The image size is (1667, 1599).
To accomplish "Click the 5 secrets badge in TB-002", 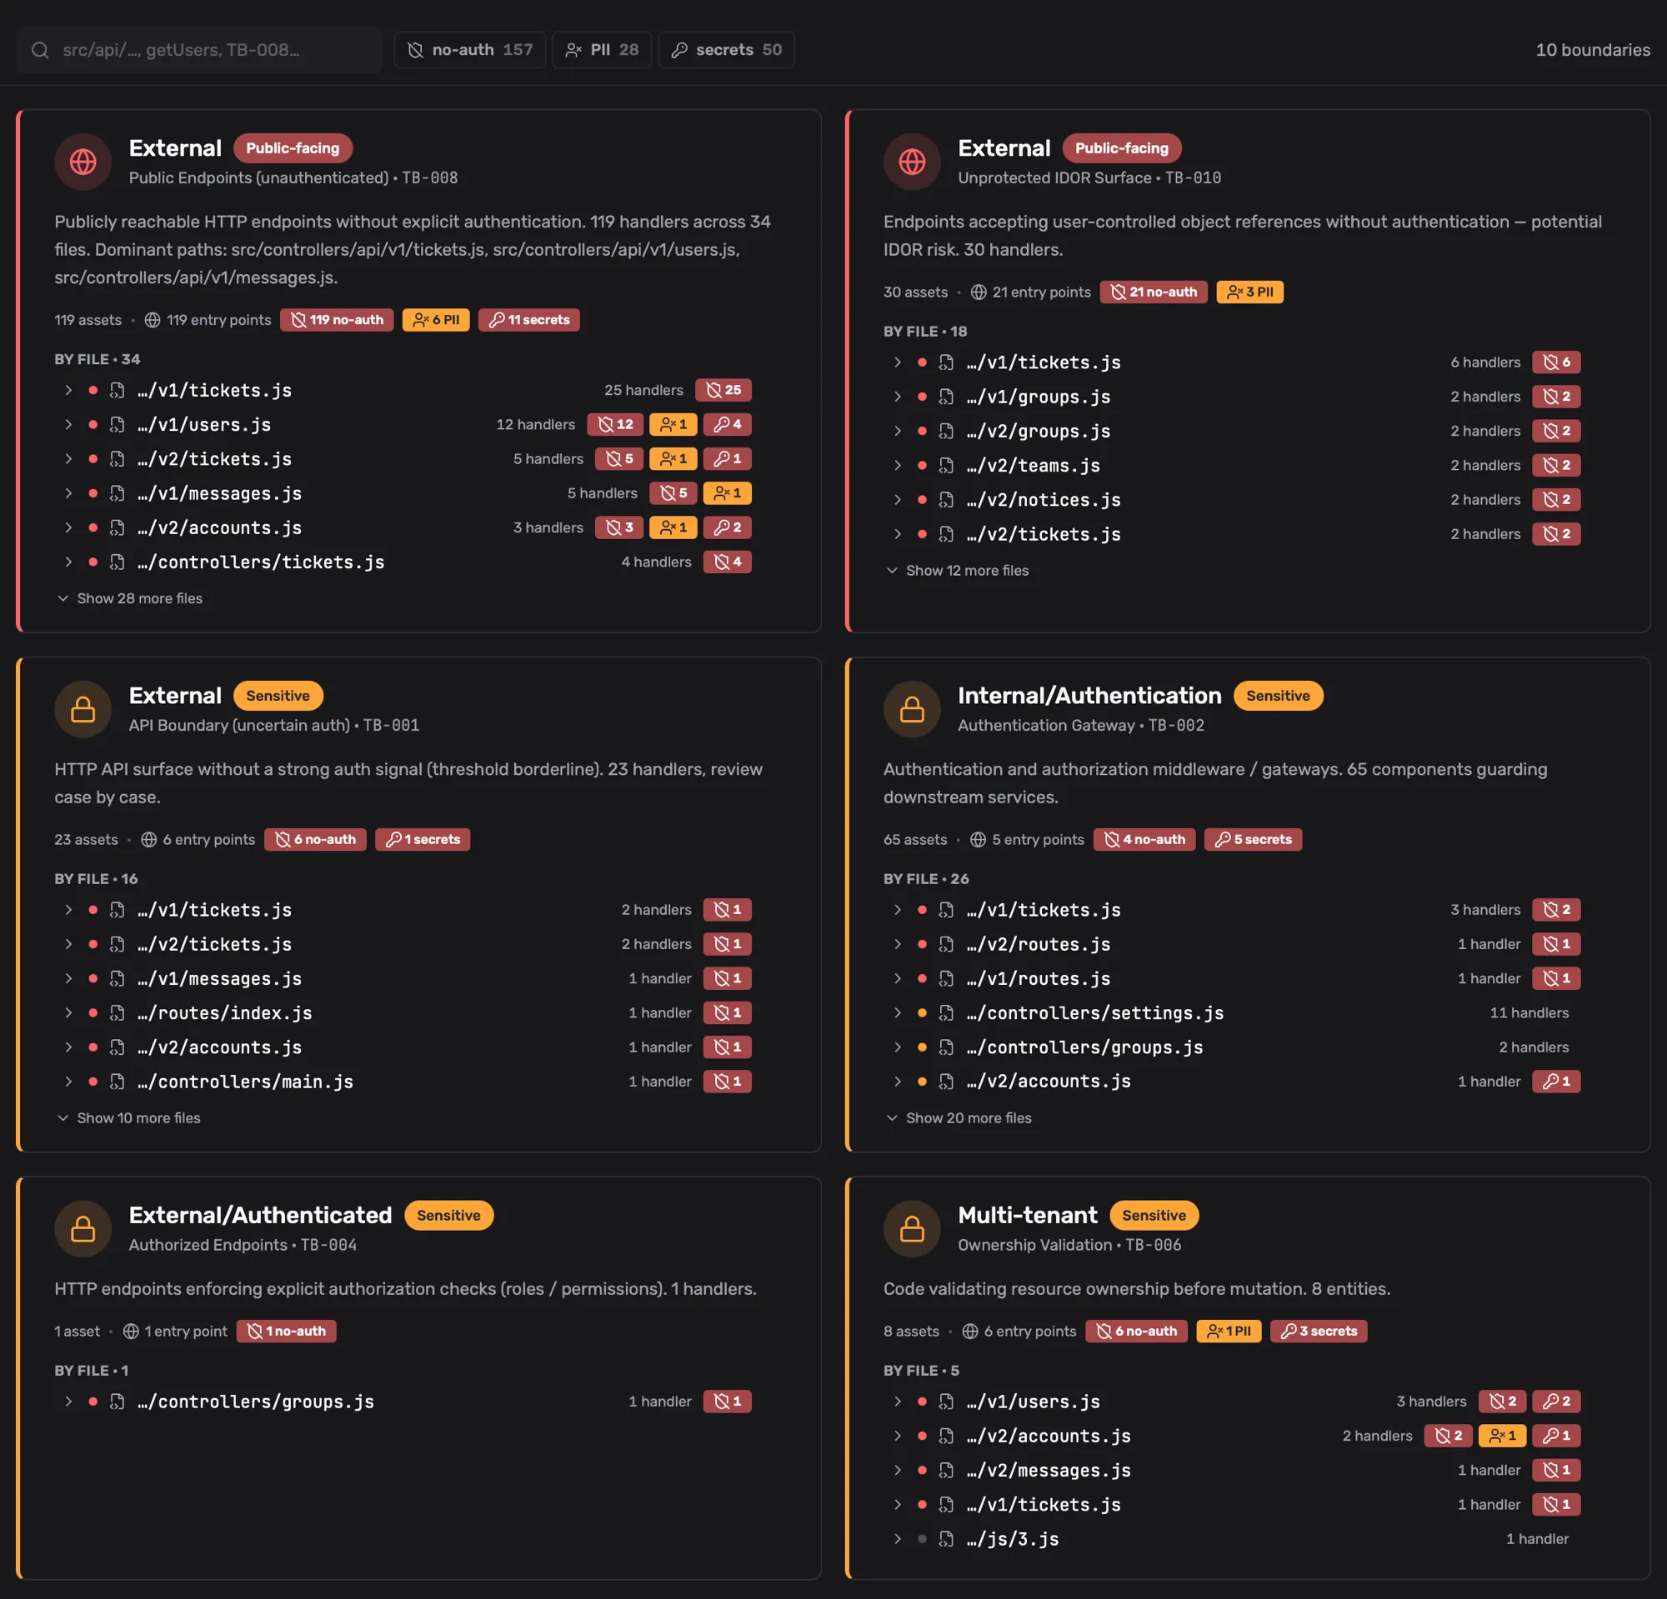I will click(1253, 839).
